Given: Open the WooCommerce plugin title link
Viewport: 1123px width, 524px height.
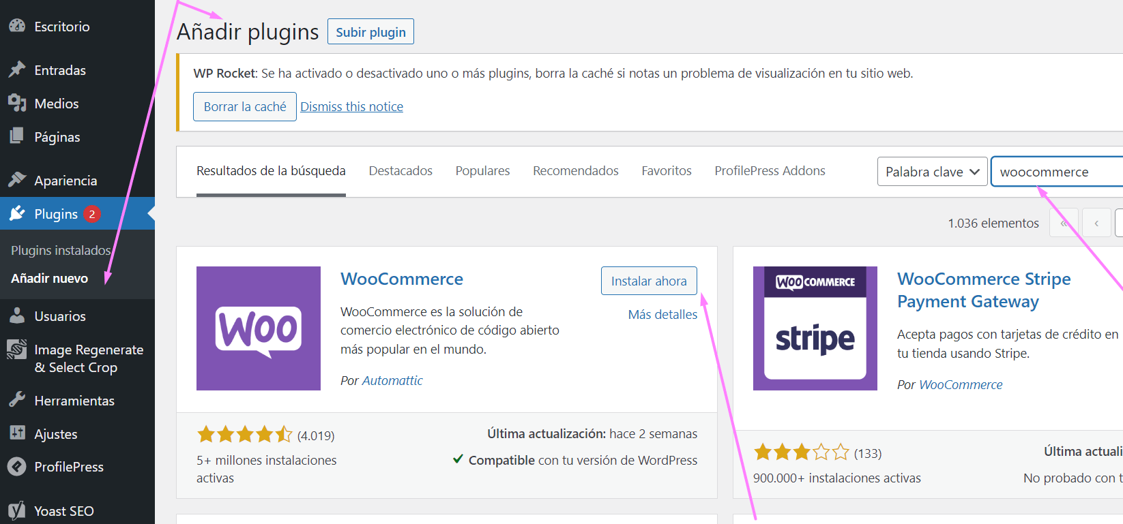Looking at the screenshot, I should (402, 279).
